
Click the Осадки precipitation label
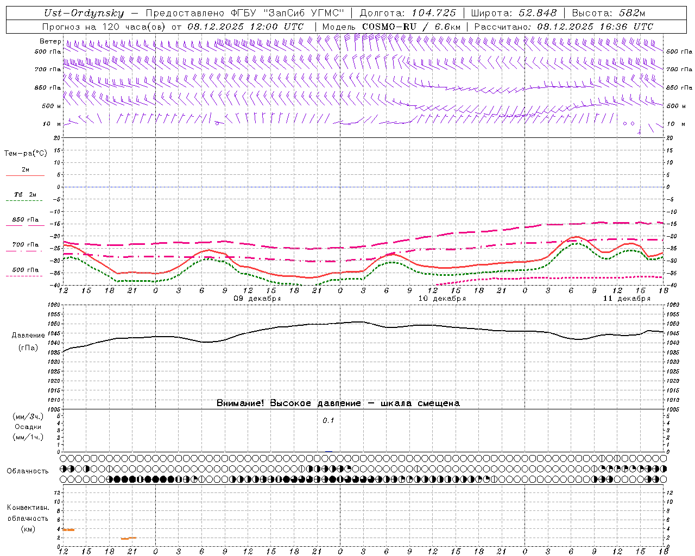28,427
